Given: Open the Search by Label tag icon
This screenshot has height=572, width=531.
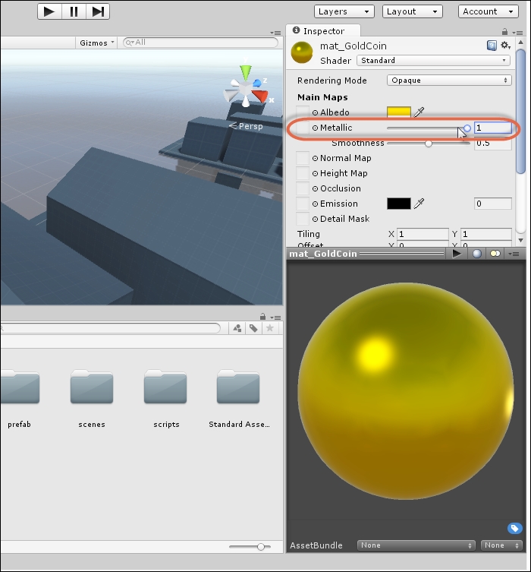Looking at the screenshot, I should pos(253,328).
